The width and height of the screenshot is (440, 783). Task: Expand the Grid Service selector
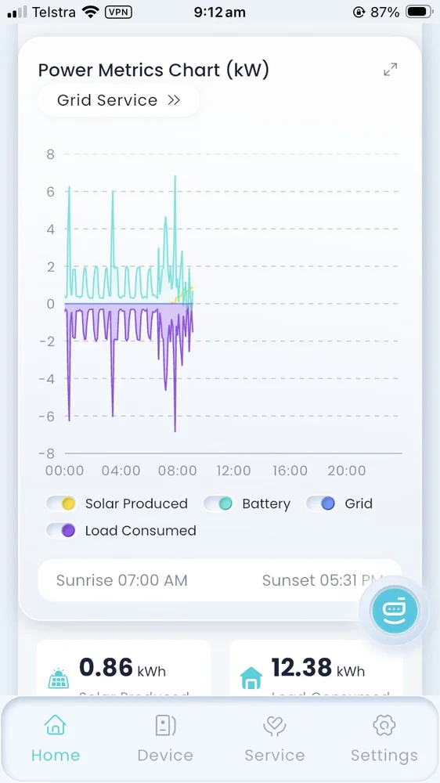click(x=118, y=100)
